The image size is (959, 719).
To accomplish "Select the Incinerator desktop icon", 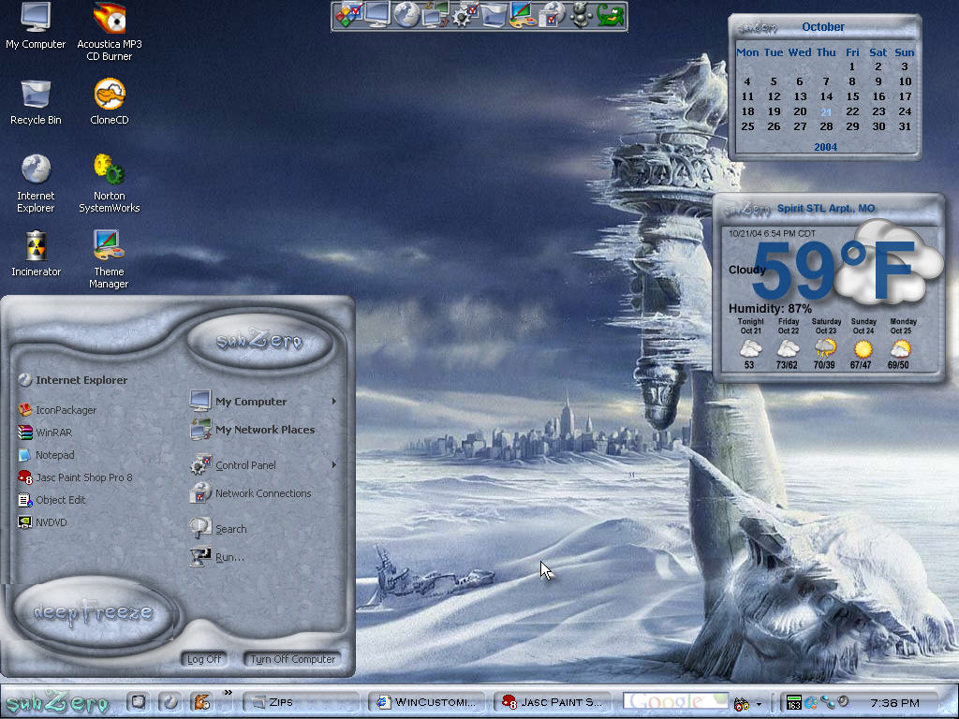I will [x=37, y=254].
